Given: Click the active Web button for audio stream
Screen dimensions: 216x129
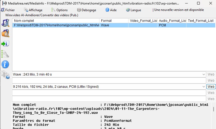Looking at the screenshot, I should point(211,87).
